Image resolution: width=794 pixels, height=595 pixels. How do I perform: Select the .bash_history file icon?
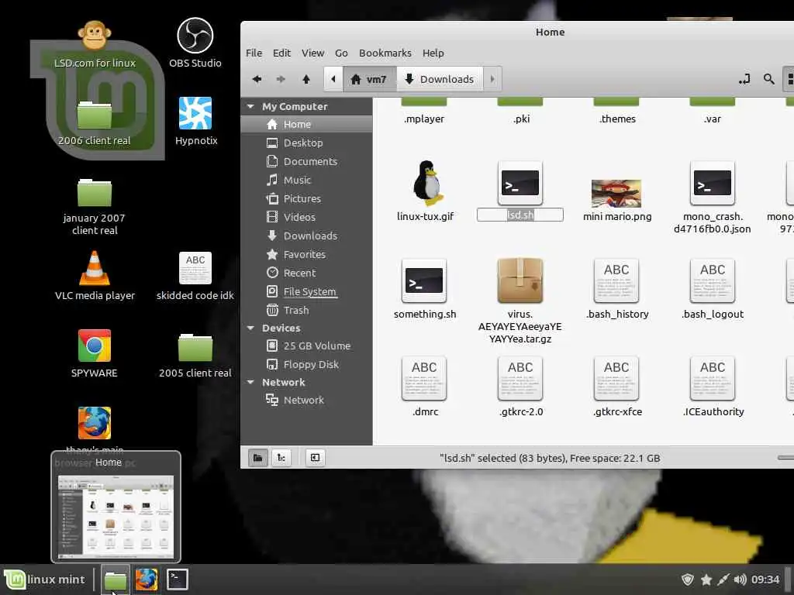point(616,280)
